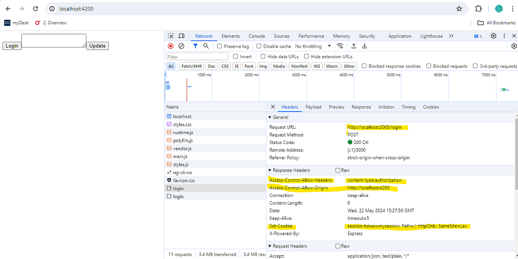Enable the Preserve log checkbox
Screen dimensions: 518x259
tap(221, 46)
